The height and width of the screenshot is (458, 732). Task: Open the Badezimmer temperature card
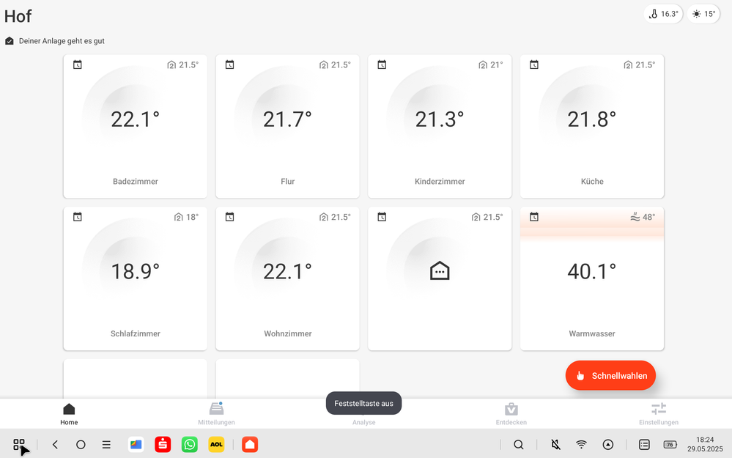(x=136, y=126)
